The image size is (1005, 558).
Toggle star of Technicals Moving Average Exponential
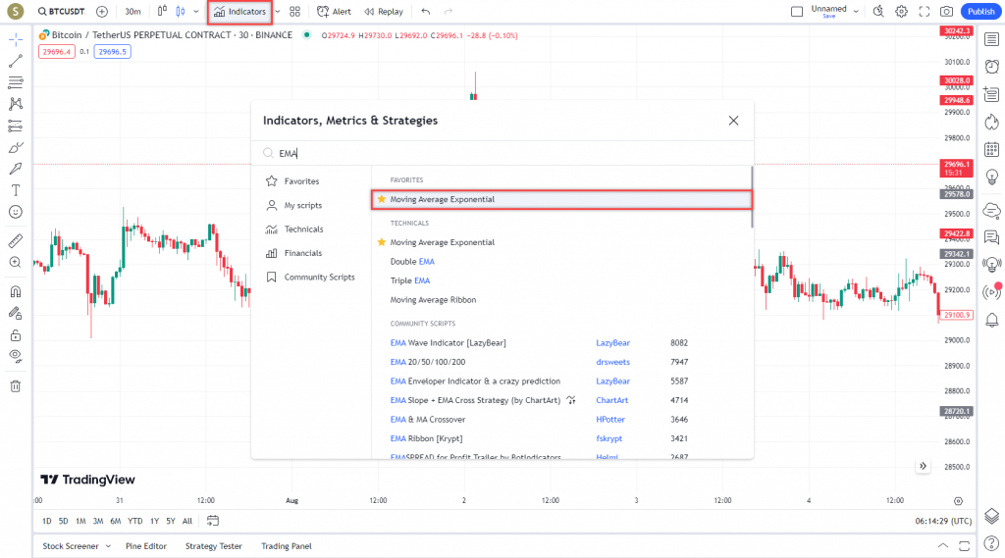click(382, 242)
